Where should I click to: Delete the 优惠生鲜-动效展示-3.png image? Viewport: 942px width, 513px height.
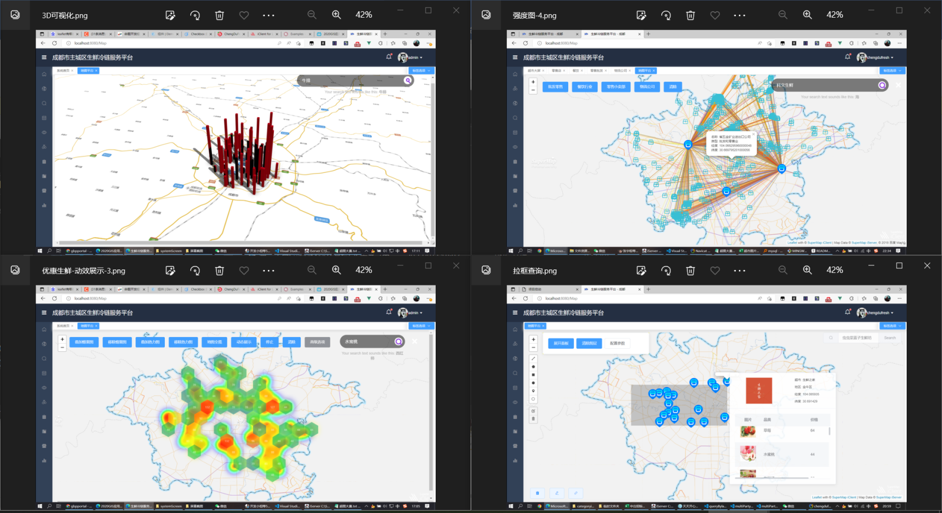click(x=219, y=271)
